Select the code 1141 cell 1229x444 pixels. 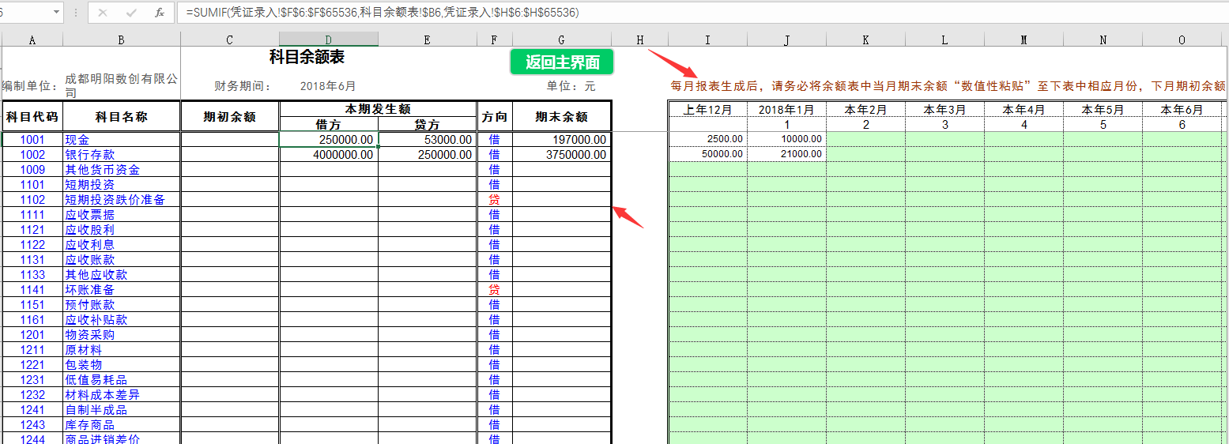click(32, 290)
